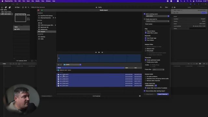Open the Desktop favorite location
208x117 pixels.
click(x=43, y=37)
